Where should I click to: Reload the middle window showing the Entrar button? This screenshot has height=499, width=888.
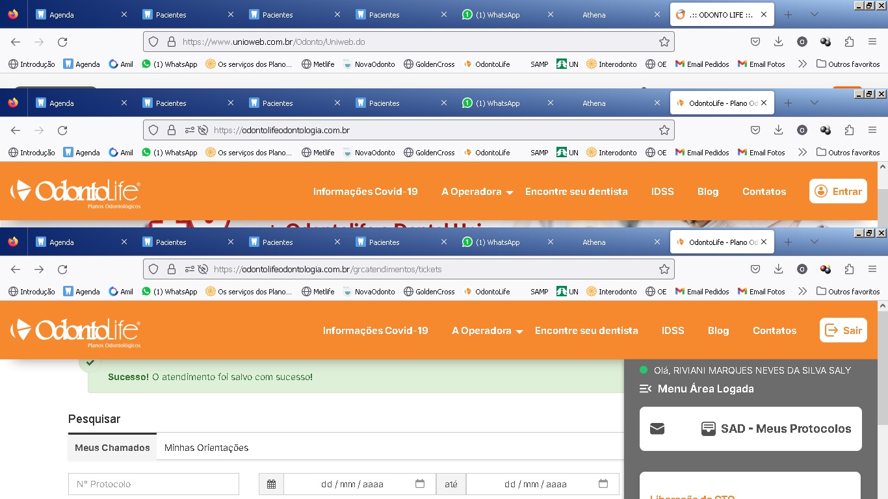tap(62, 130)
